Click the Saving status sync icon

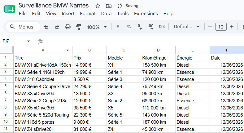point(120,6)
